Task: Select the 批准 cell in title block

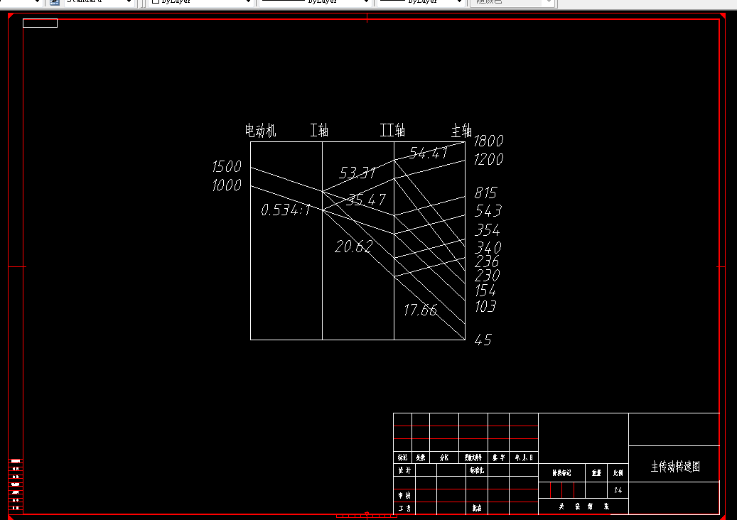Action: [477, 508]
